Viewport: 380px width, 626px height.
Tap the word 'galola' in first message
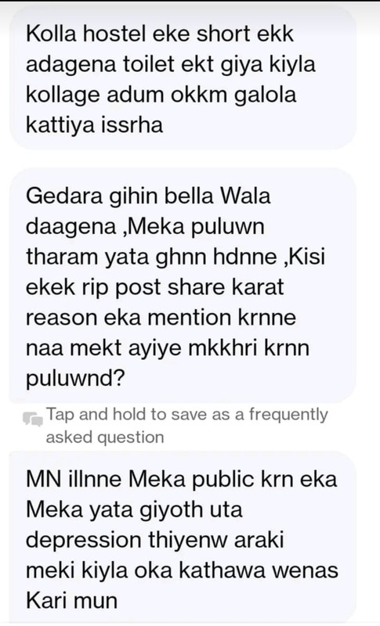click(265, 95)
